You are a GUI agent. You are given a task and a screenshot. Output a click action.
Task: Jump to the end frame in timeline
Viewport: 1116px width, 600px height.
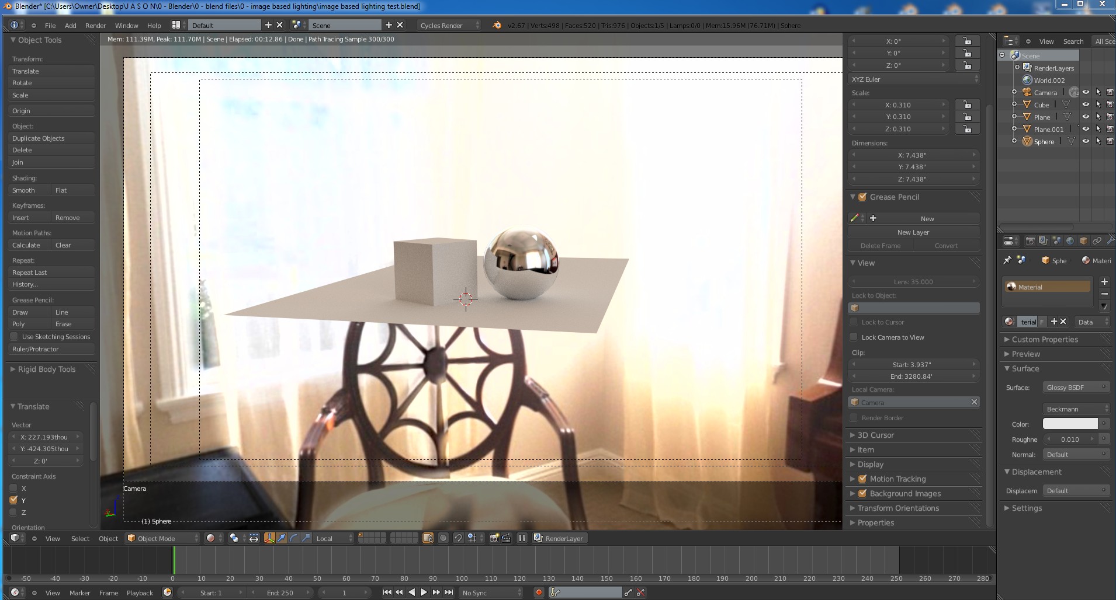point(449,592)
